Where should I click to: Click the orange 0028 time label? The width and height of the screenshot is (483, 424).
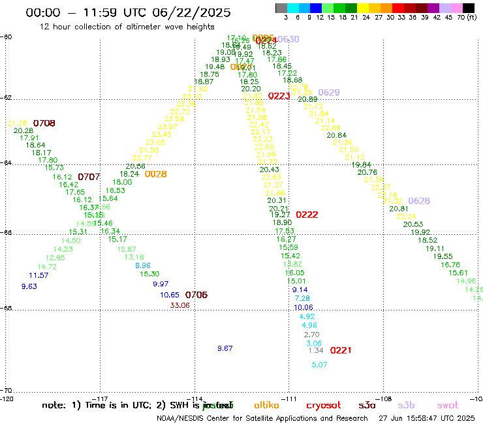pyautogui.click(x=155, y=174)
